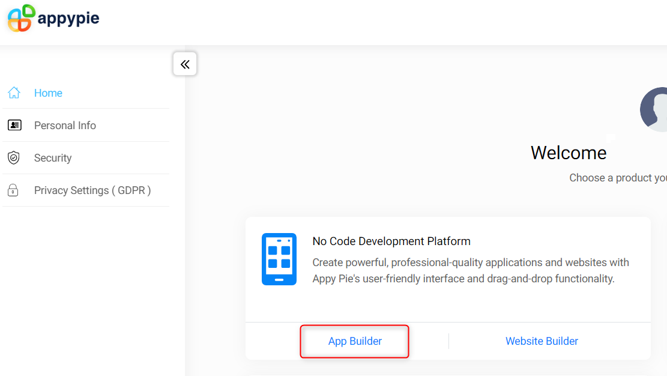Click the Personal Info ID card icon
This screenshot has width=667, height=376.
coord(14,126)
